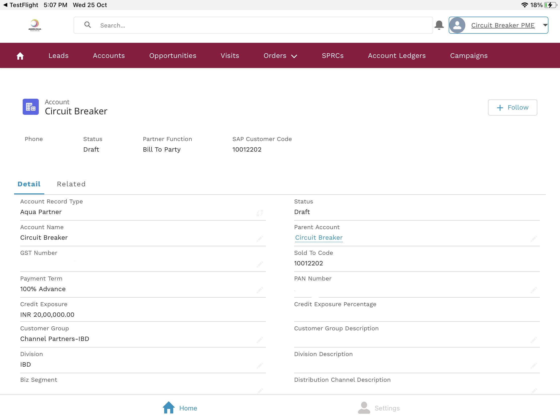Image resolution: width=560 pixels, height=420 pixels.
Task: Edit Payment Term pencil icon
Action: coord(260,290)
